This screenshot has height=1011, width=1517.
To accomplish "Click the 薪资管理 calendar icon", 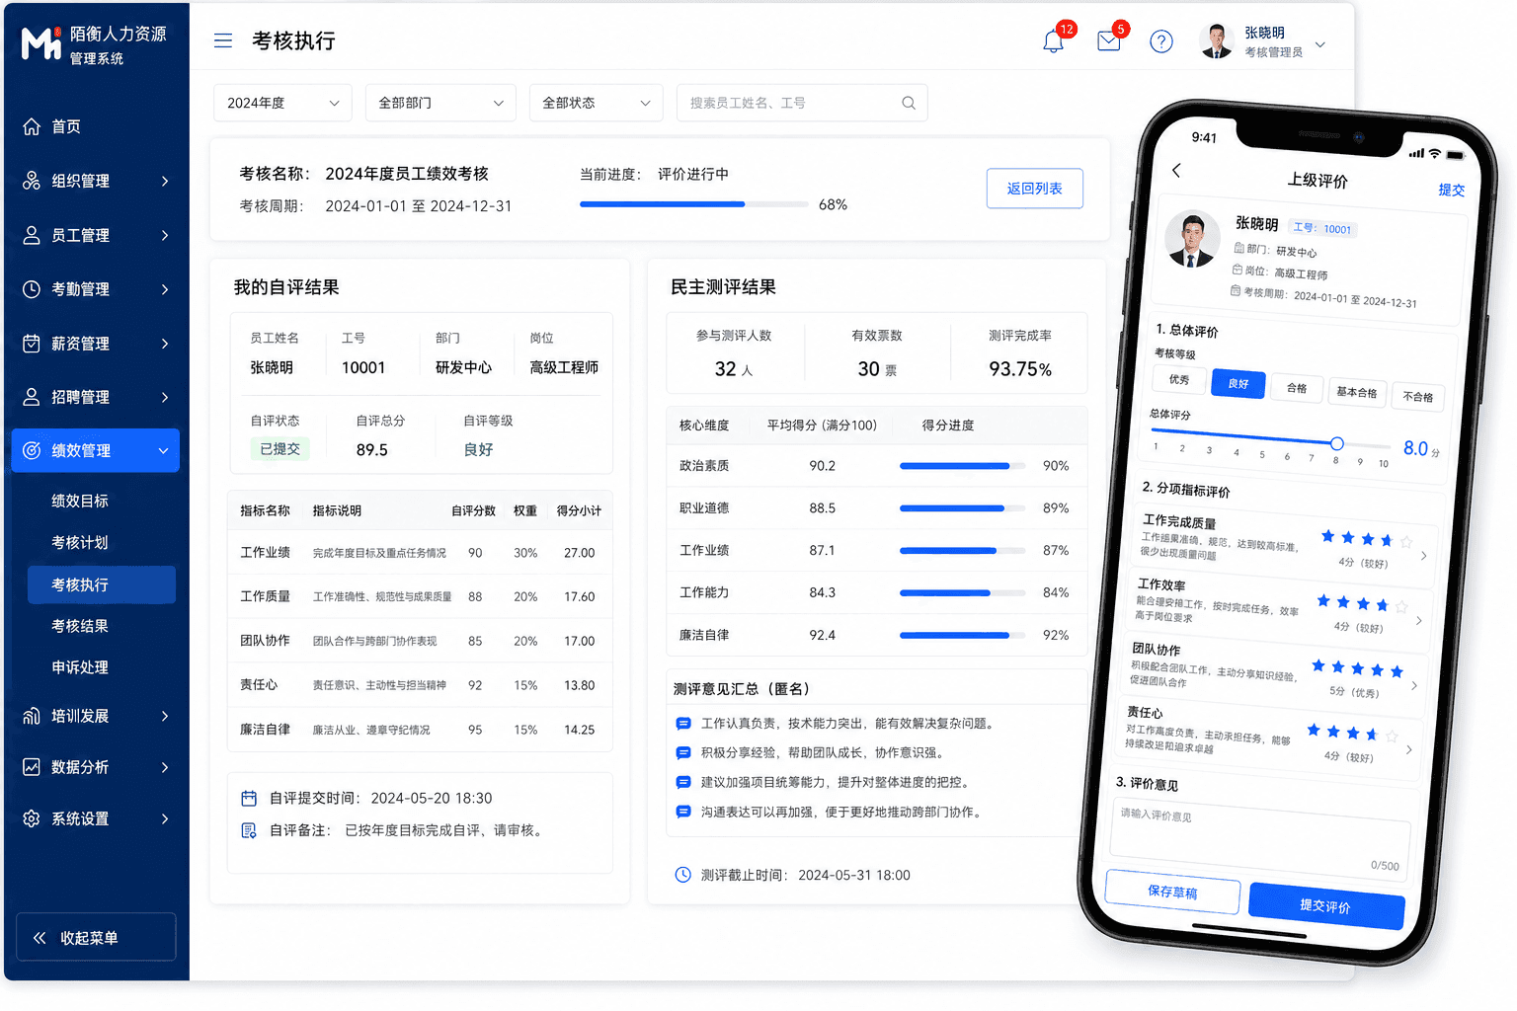I will coord(32,344).
